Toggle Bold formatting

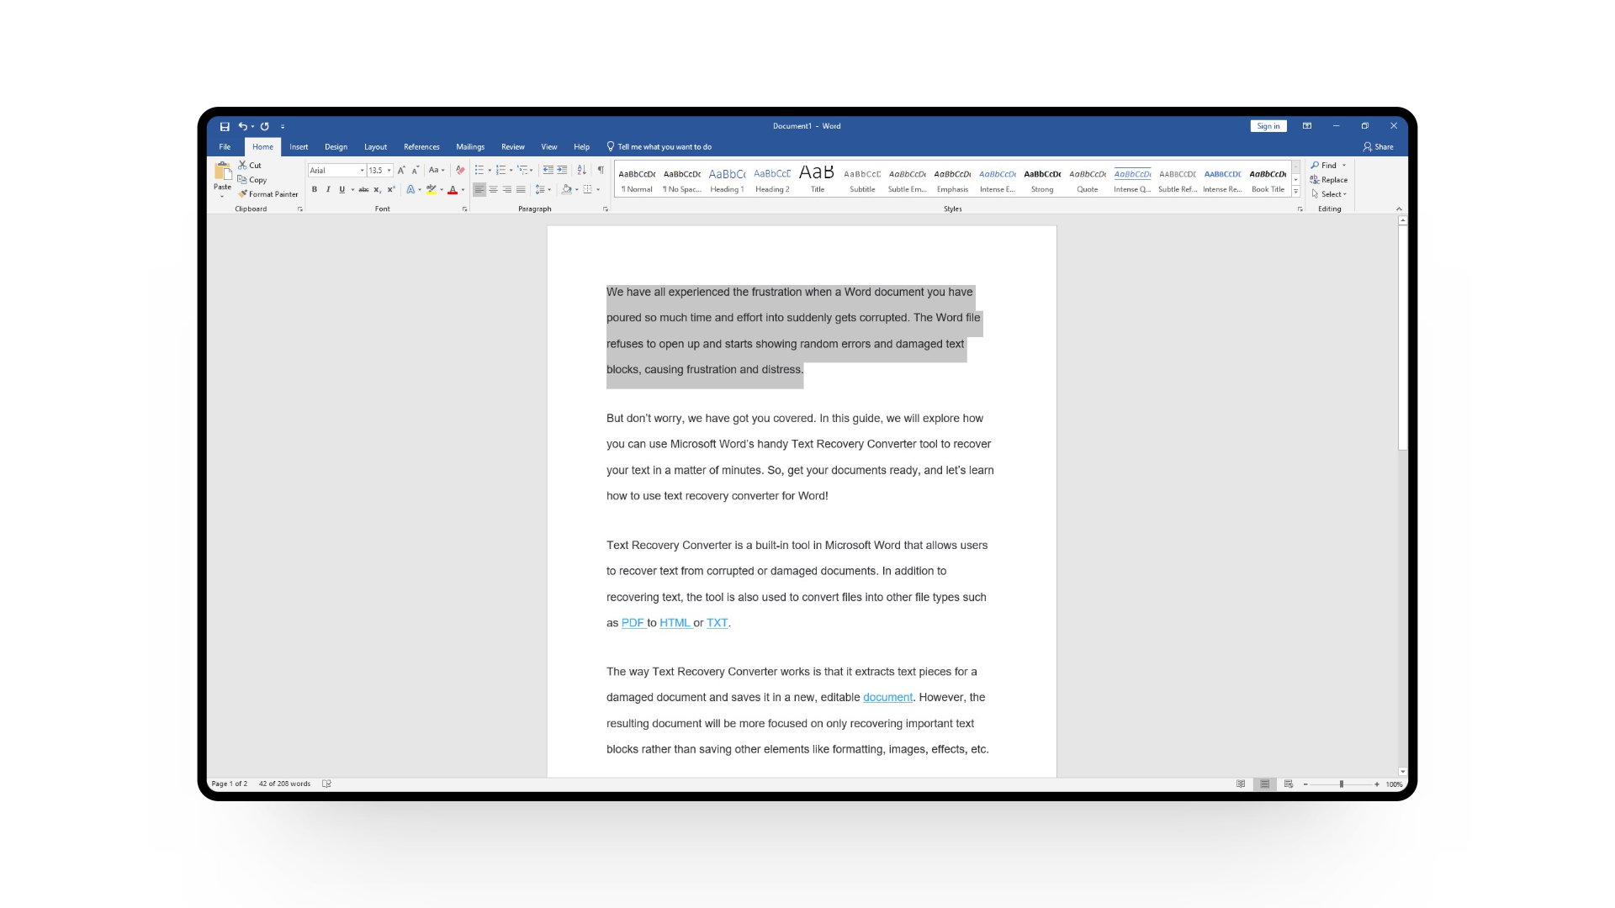pyautogui.click(x=315, y=190)
